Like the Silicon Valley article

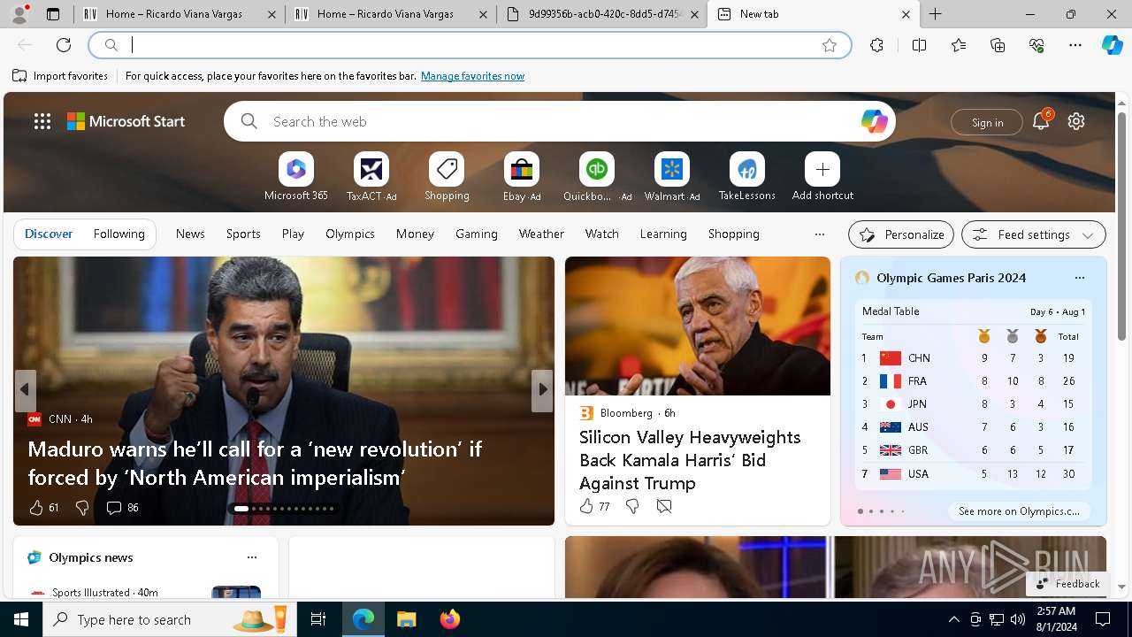coord(586,506)
